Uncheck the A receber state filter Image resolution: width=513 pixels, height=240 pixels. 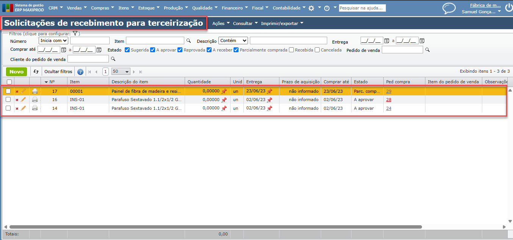[x=209, y=50]
